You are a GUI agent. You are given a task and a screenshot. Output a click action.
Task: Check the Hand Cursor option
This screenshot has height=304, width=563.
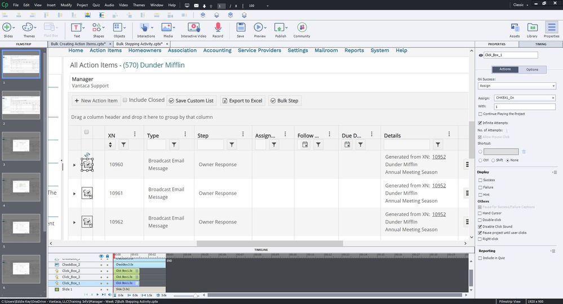click(480, 213)
